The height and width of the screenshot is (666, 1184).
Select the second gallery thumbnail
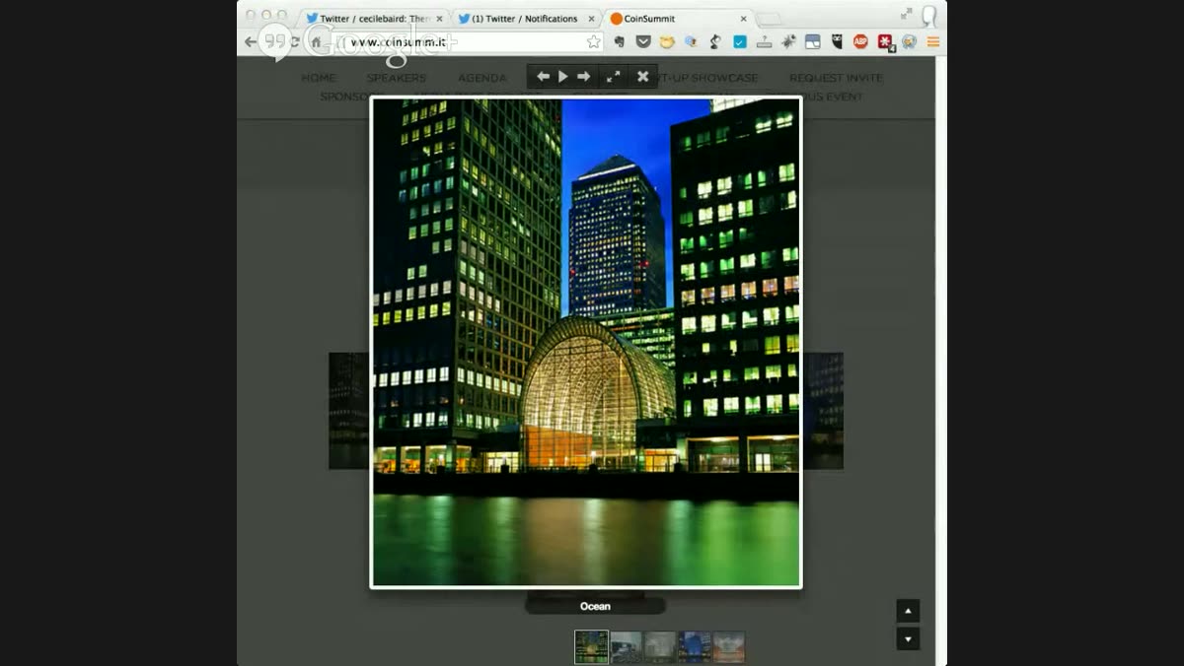[x=627, y=646]
